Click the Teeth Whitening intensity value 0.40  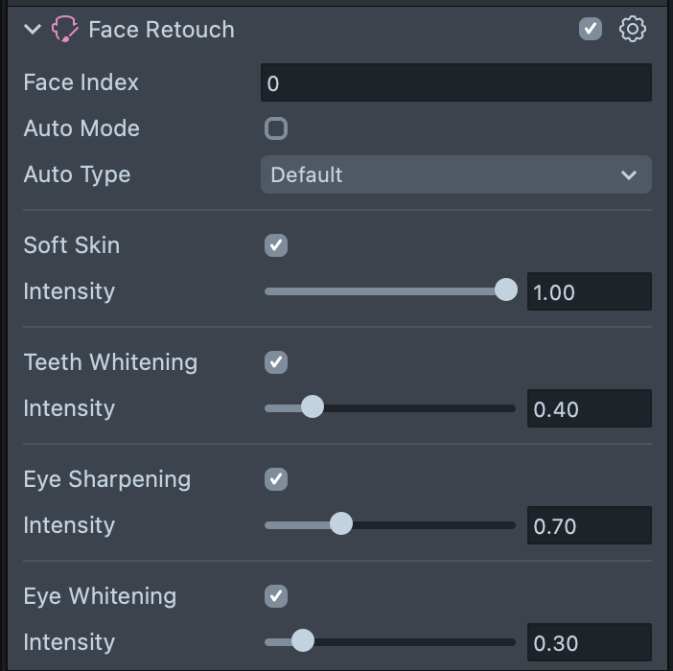pyautogui.click(x=589, y=408)
